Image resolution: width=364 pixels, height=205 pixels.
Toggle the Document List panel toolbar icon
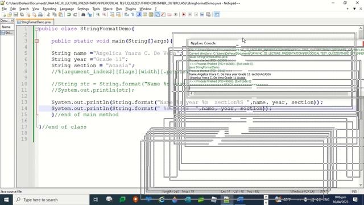[x=157, y=15]
